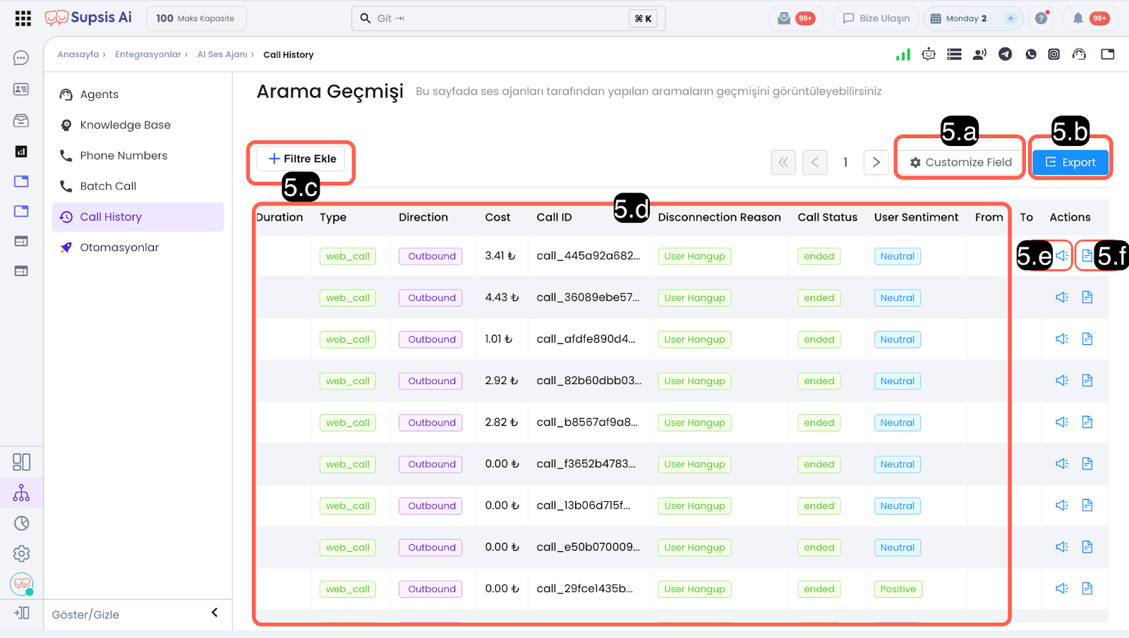Click the Telegram channel icon
The image size is (1129, 638).
pyautogui.click(x=1005, y=54)
